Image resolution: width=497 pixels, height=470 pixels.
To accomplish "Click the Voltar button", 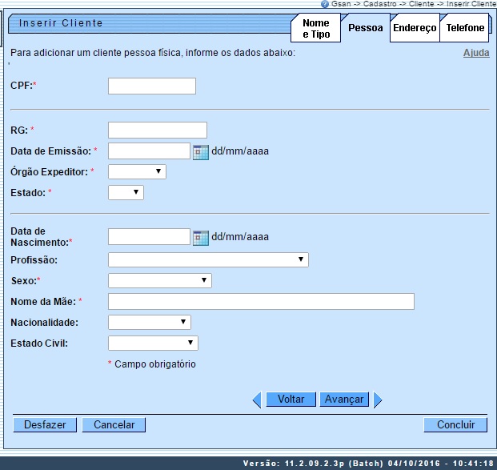I will [291, 400].
